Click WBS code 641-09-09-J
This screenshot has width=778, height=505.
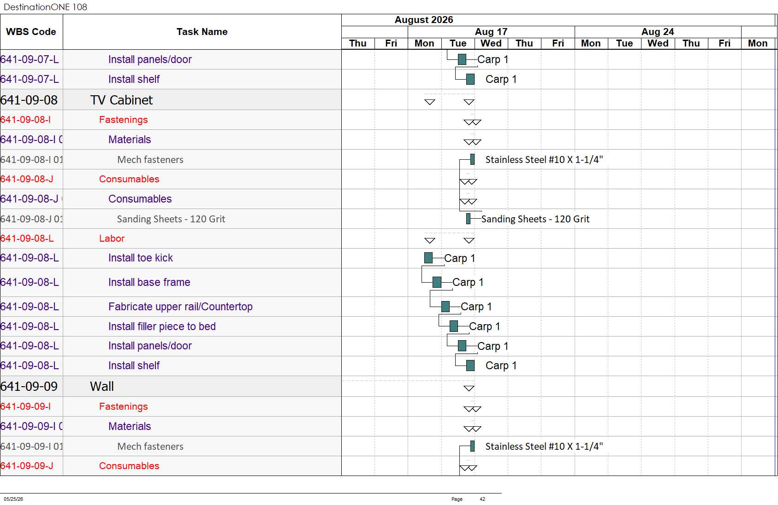click(27, 466)
